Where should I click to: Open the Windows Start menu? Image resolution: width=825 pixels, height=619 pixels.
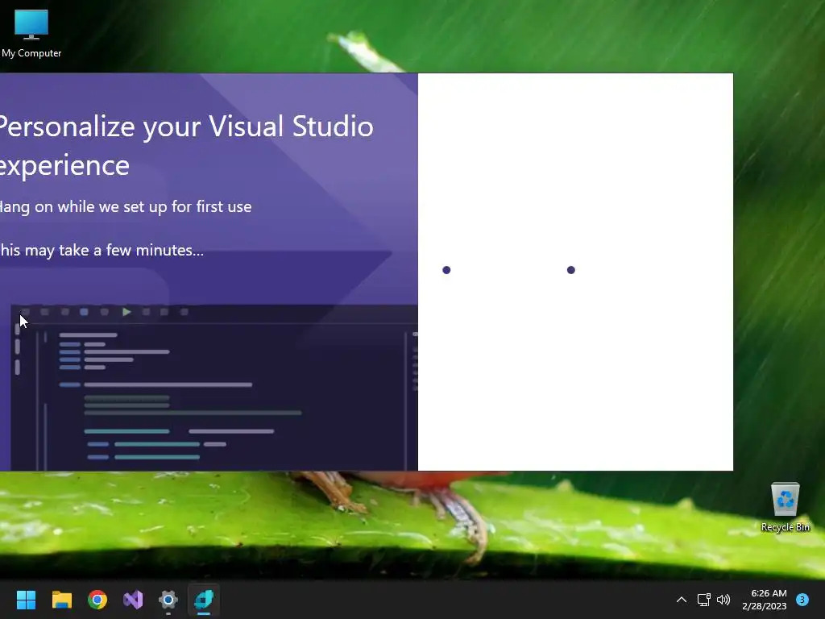point(26,600)
